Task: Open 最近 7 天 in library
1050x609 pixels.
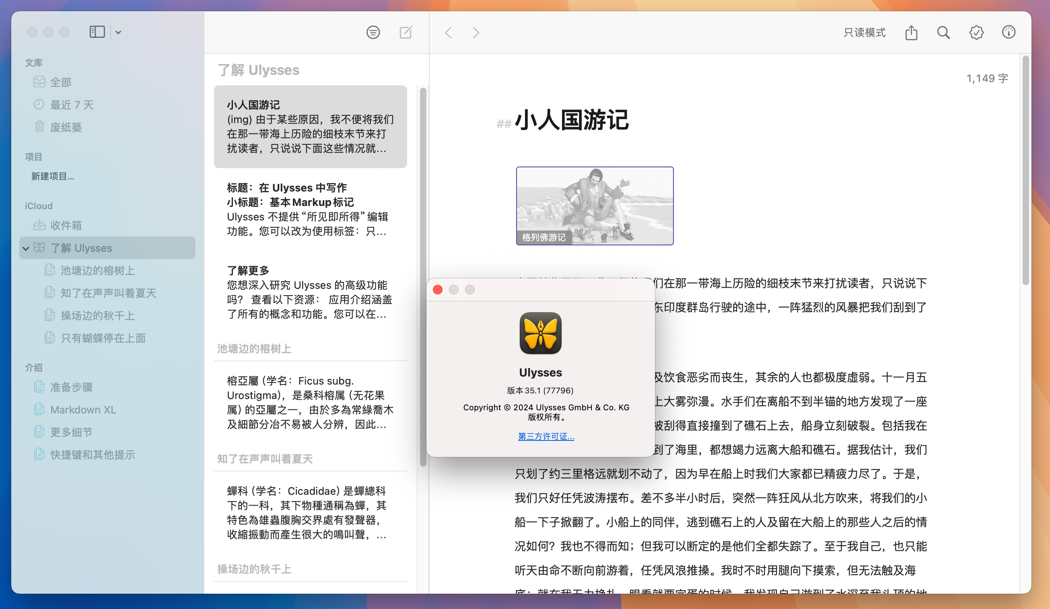Action: click(x=70, y=105)
